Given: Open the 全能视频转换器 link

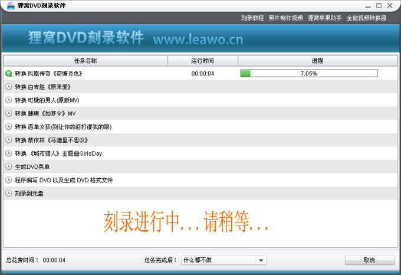Looking at the screenshot, I should (366, 18).
